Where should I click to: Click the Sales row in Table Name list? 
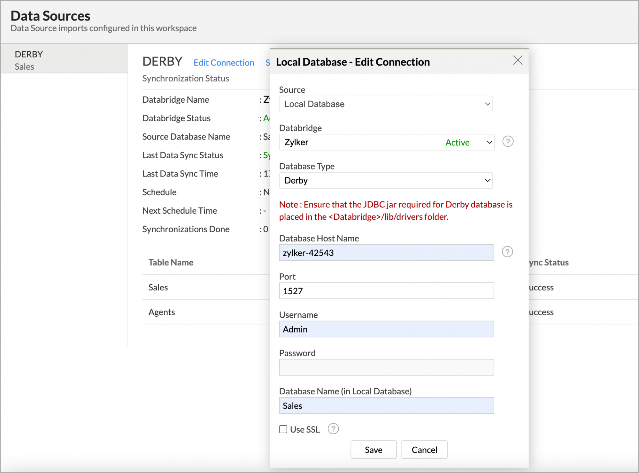158,287
